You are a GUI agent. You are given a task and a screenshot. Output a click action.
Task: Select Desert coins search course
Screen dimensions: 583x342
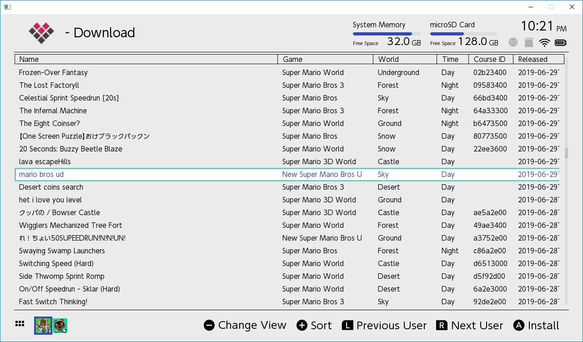tap(287, 187)
